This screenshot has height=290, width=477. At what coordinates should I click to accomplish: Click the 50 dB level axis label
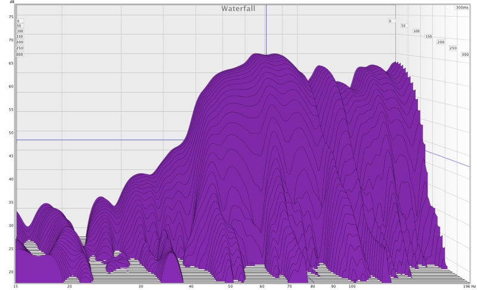(11, 133)
